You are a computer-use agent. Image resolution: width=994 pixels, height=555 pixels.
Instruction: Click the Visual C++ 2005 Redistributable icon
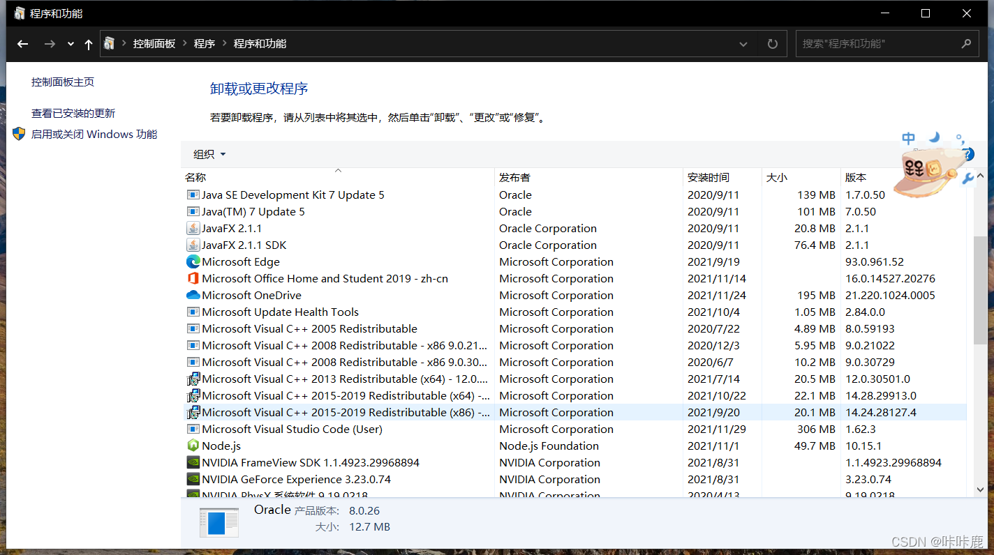point(193,329)
